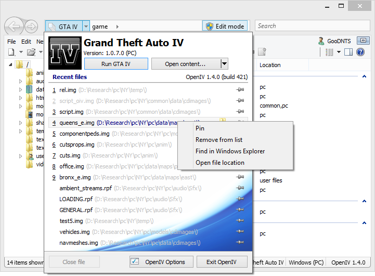This screenshot has width=375, height=276.
Task: Toggle pin for rel.img recent file
Action: click(240, 90)
